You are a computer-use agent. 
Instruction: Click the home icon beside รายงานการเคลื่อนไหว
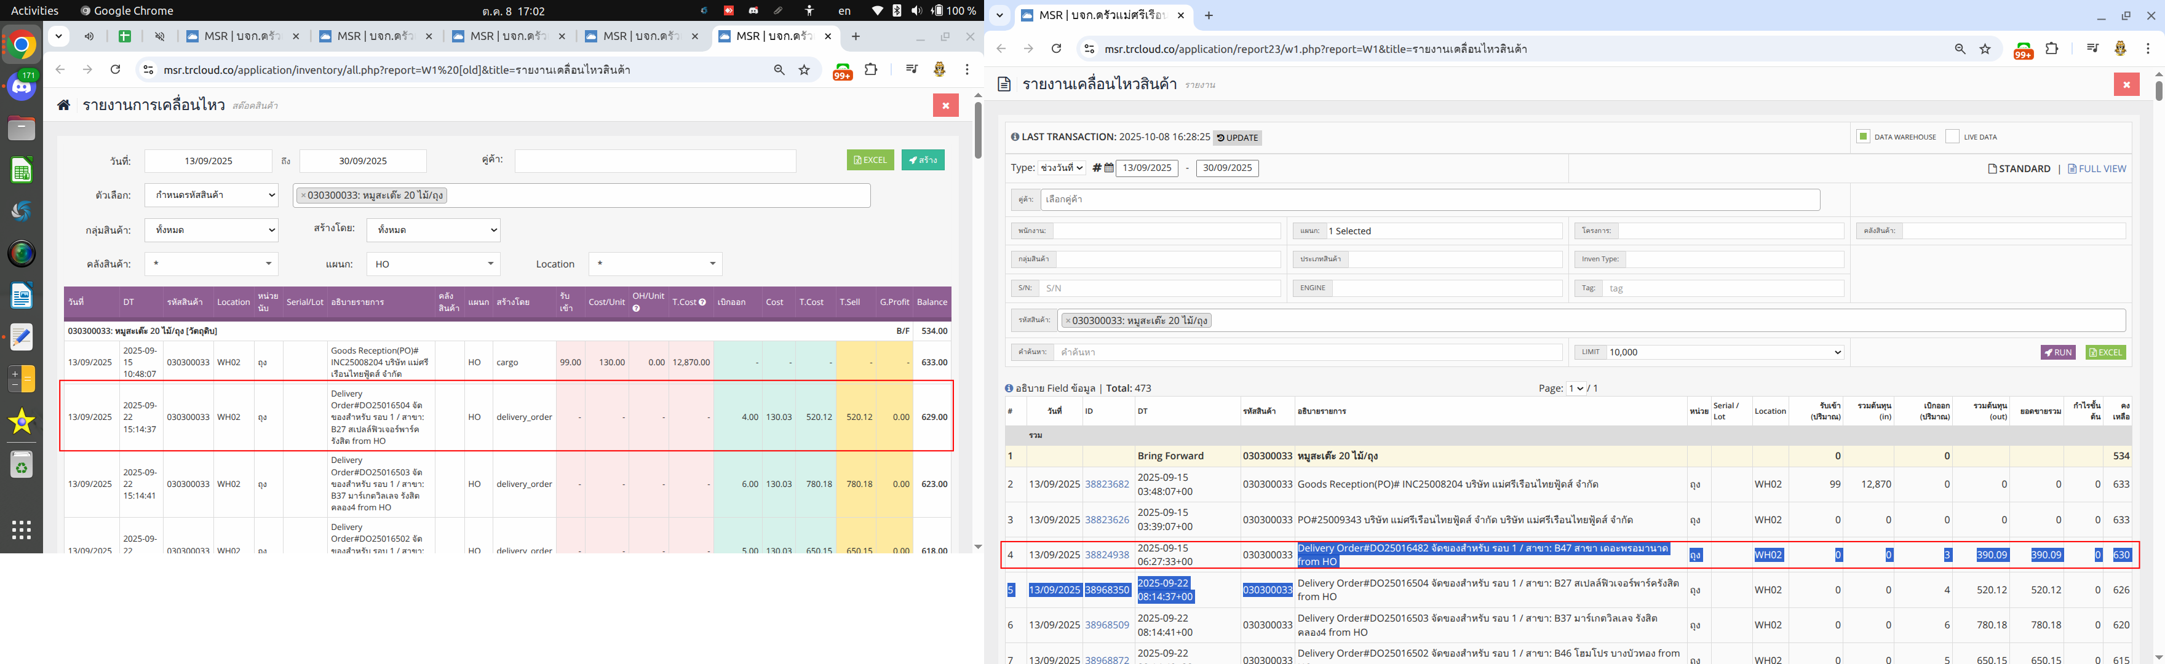click(x=63, y=105)
